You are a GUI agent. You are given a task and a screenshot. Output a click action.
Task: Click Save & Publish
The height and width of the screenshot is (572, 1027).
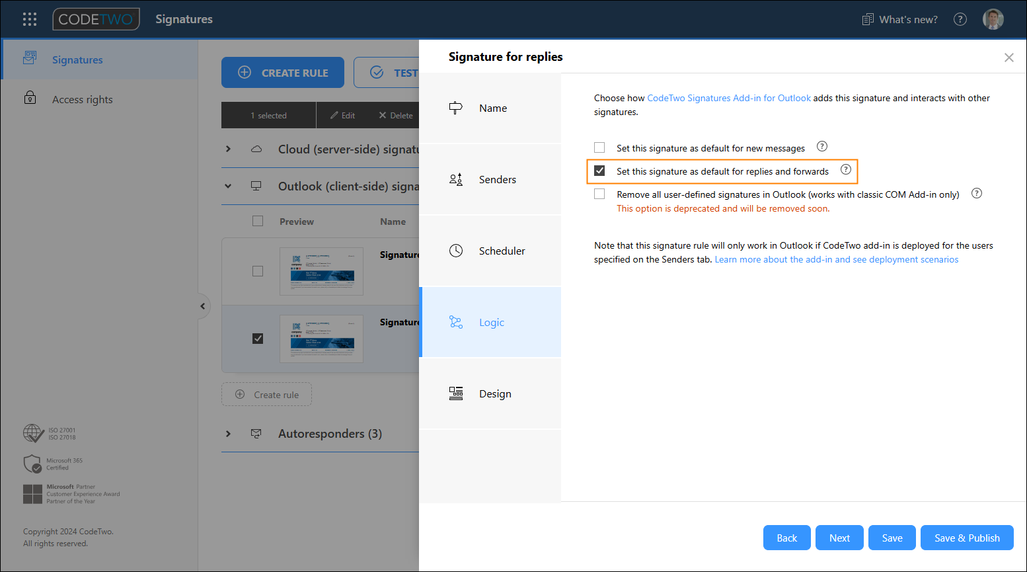point(967,538)
